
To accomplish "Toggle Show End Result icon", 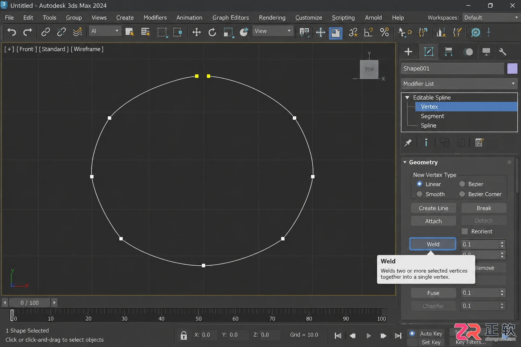I will point(426,143).
